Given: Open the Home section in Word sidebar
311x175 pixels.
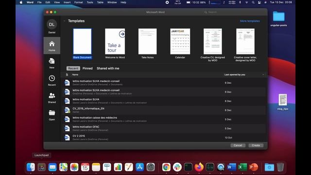Looking at the screenshot, I should tap(52, 46).
